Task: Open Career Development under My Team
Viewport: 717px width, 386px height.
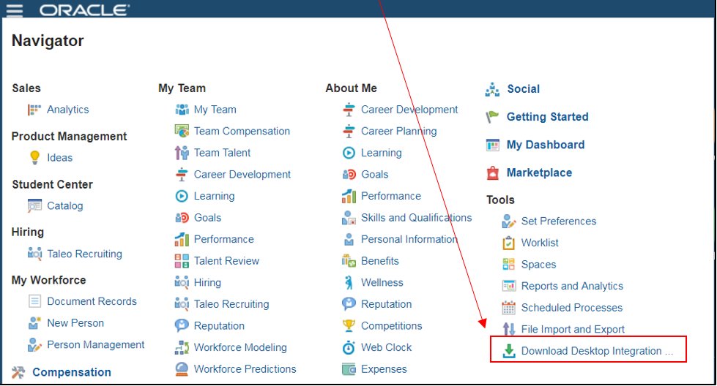Action: coord(242,174)
